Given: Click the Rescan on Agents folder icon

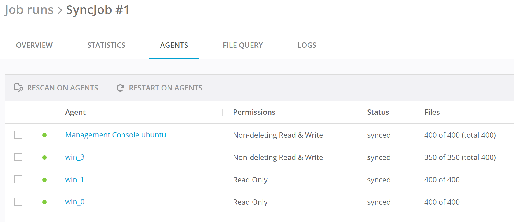Looking at the screenshot, I should pyautogui.click(x=18, y=88).
